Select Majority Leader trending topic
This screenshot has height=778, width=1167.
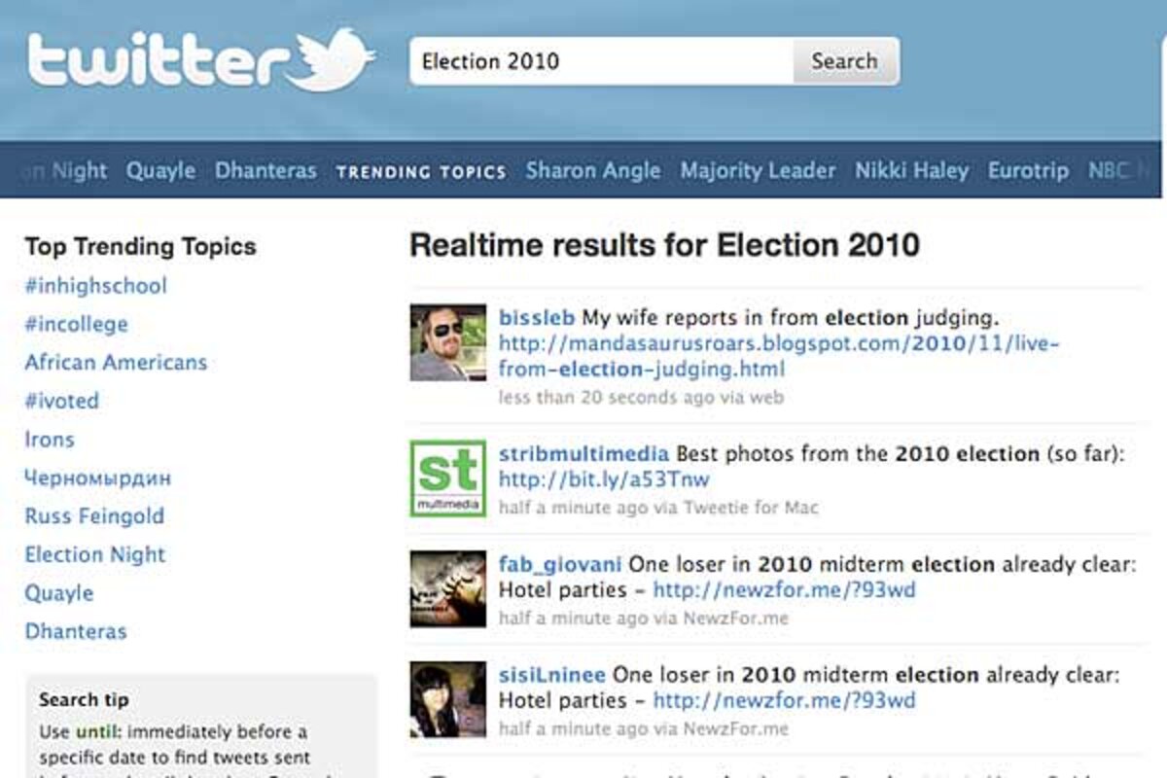(758, 171)
